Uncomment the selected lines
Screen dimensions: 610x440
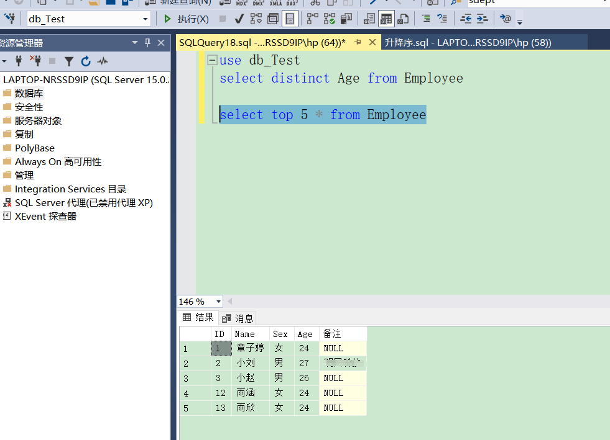coord(442,19)
